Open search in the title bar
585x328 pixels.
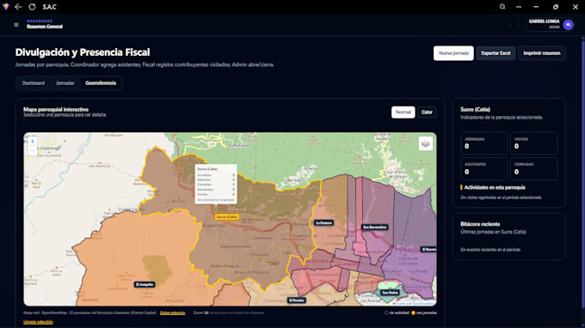[502, 7]
